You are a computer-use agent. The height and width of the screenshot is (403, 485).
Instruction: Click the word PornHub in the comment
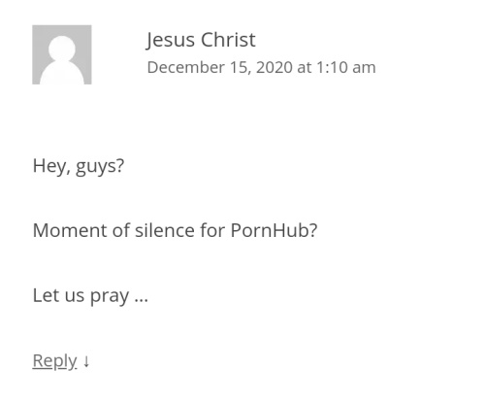pos(274,230)
